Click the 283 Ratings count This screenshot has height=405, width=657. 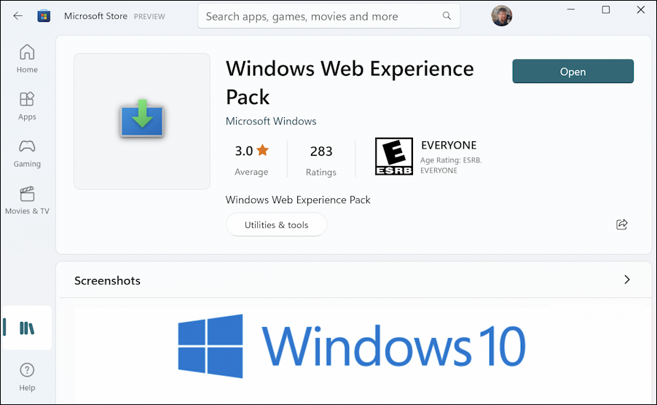point(321,160)
